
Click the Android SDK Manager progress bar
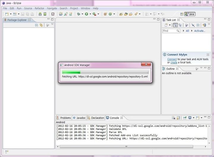[105, 72]
